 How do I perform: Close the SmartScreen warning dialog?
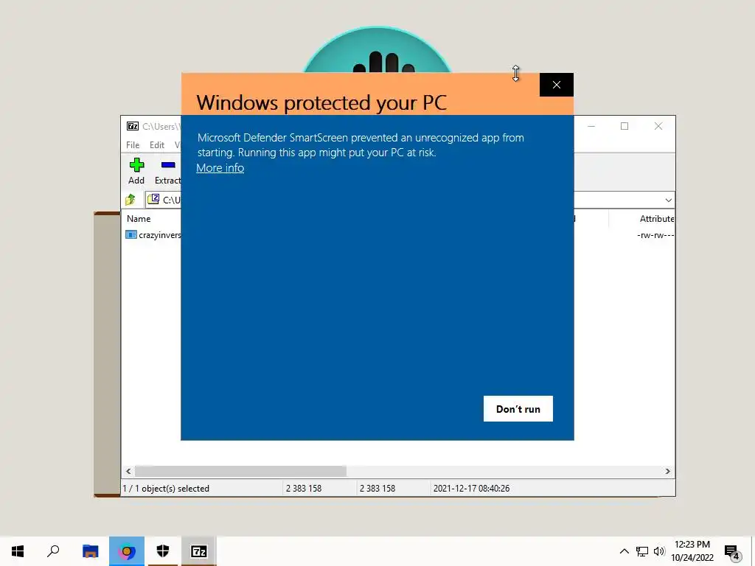click(x=556, y=85)
